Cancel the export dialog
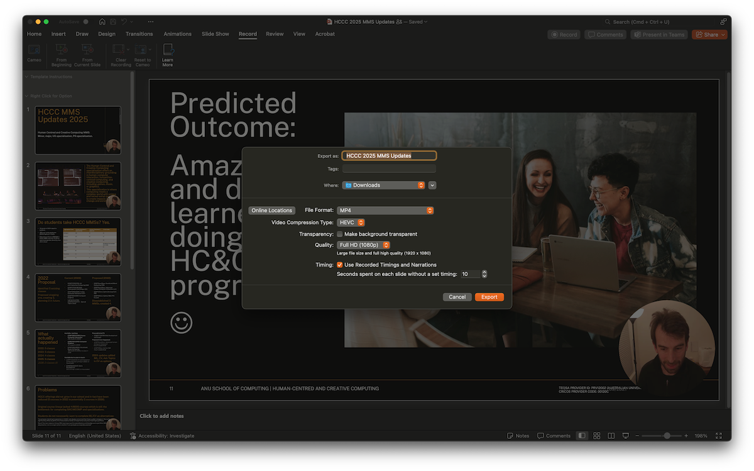754x471 pixels. (x=457, y=296)
